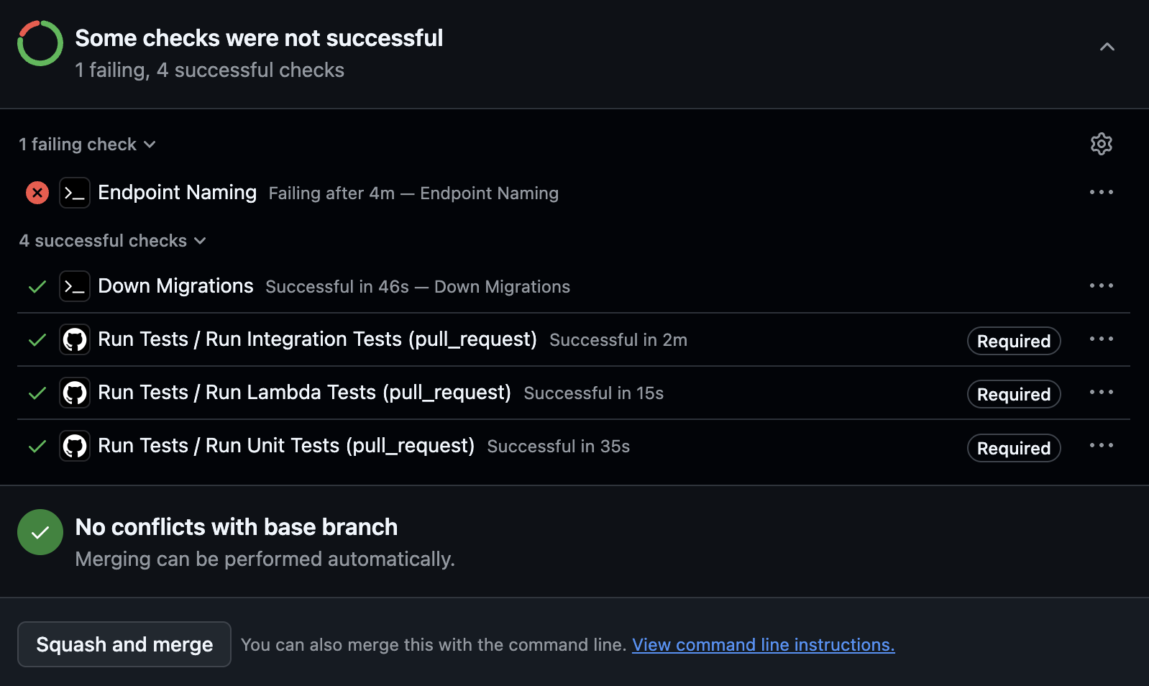Open more options menu for Endpoint Naming

(x=1101, y=192)
